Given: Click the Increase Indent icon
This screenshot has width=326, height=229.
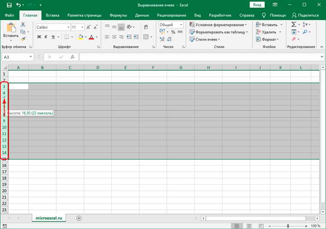Looking at the screenshot, I should pyautogui.click(x=136, y=37).
